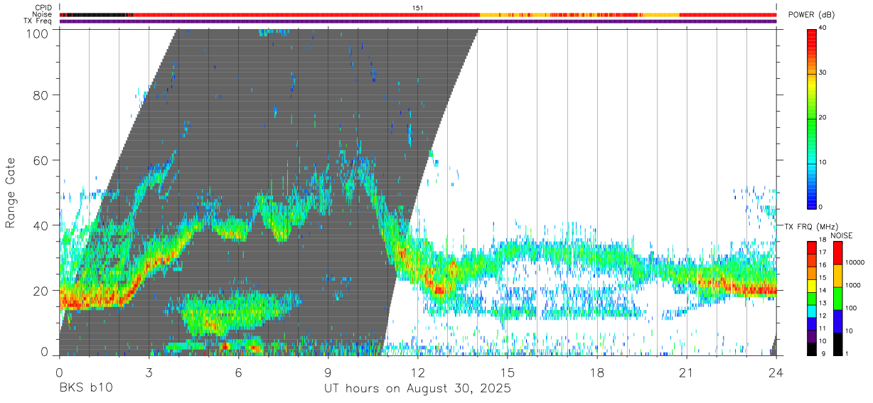Click the Noise bar label

click(x=42, y=14)
